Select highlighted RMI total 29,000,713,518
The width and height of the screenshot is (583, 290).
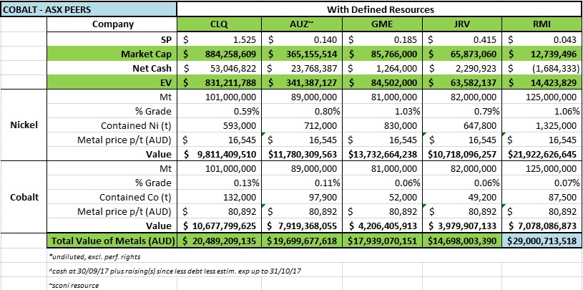tap(542, 241)
